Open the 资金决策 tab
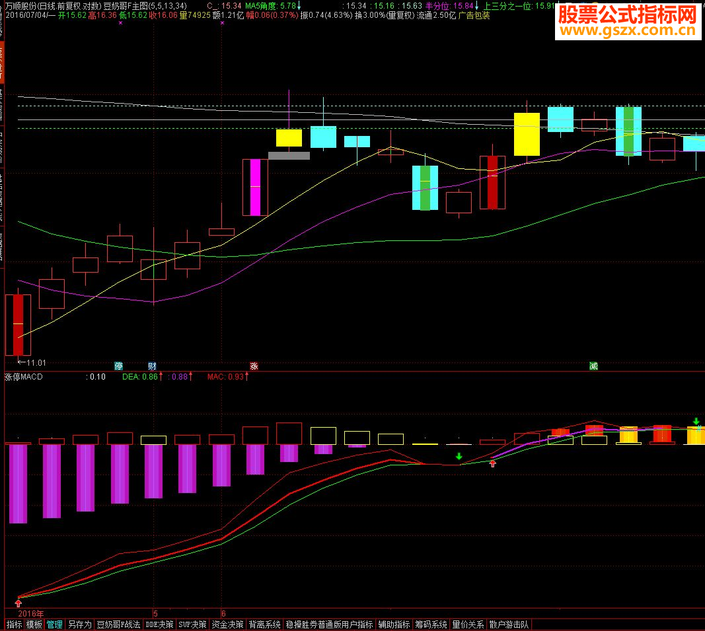This screenshot has width=705, height=631. [x=227, y=624]
